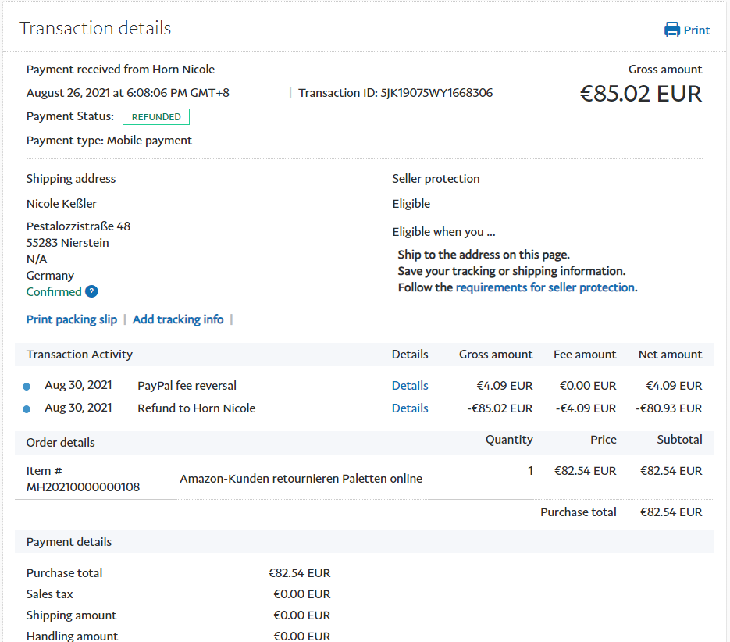This screenshot has width=730, height=642.
Task: Click the timeline dot for PayPal fee reversal
Action: tap(27, 386)
